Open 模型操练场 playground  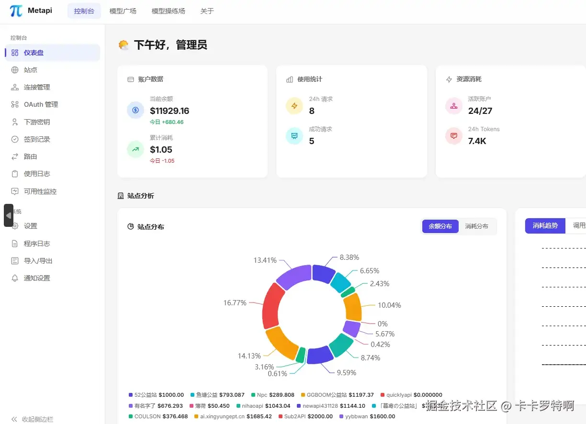[168, 10]
